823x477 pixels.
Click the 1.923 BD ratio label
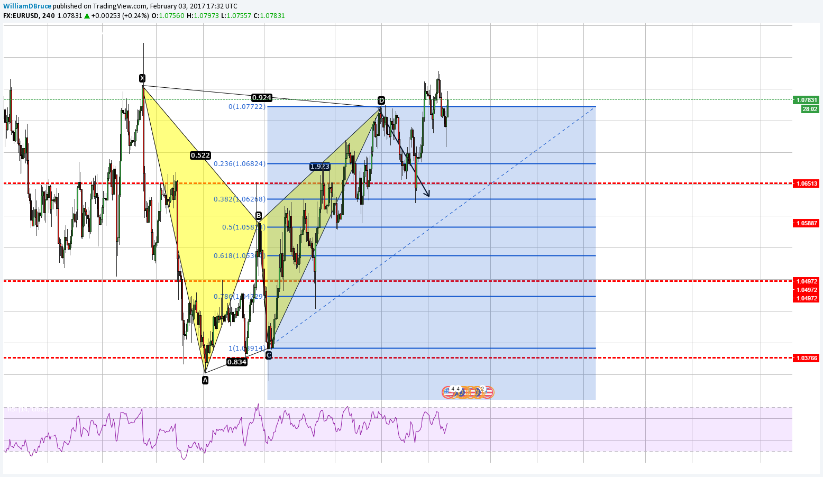pyautogui.click(x=320, y=166)
